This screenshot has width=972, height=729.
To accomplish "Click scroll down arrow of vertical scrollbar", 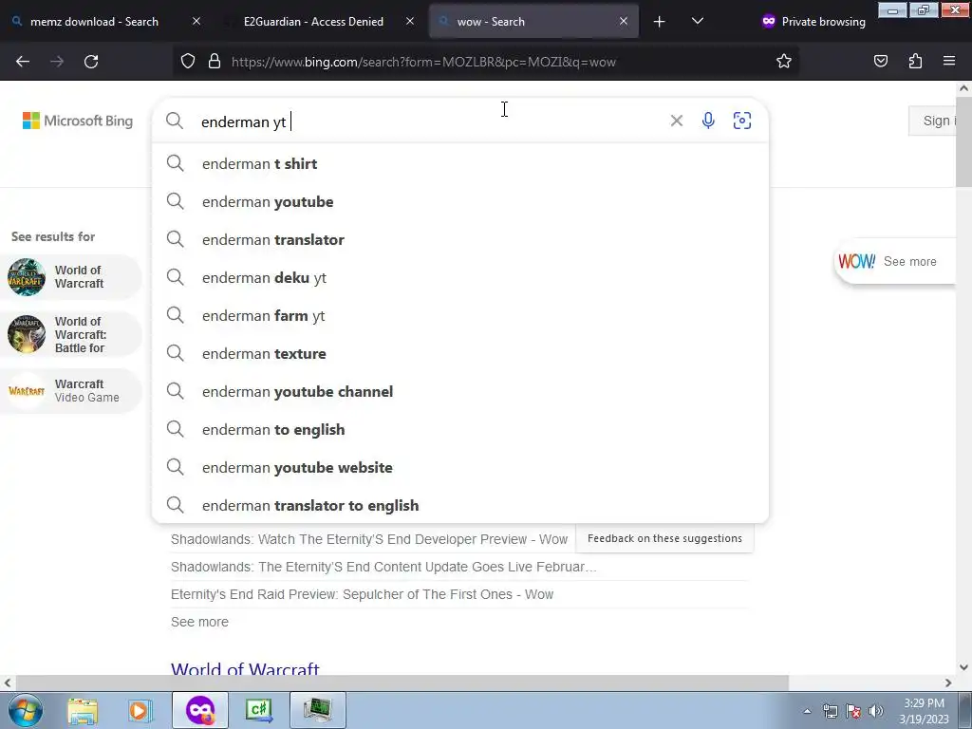I will point(963,667).
